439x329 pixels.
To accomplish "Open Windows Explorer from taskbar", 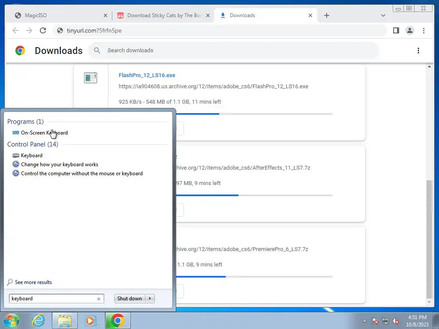I will (65, 320).
